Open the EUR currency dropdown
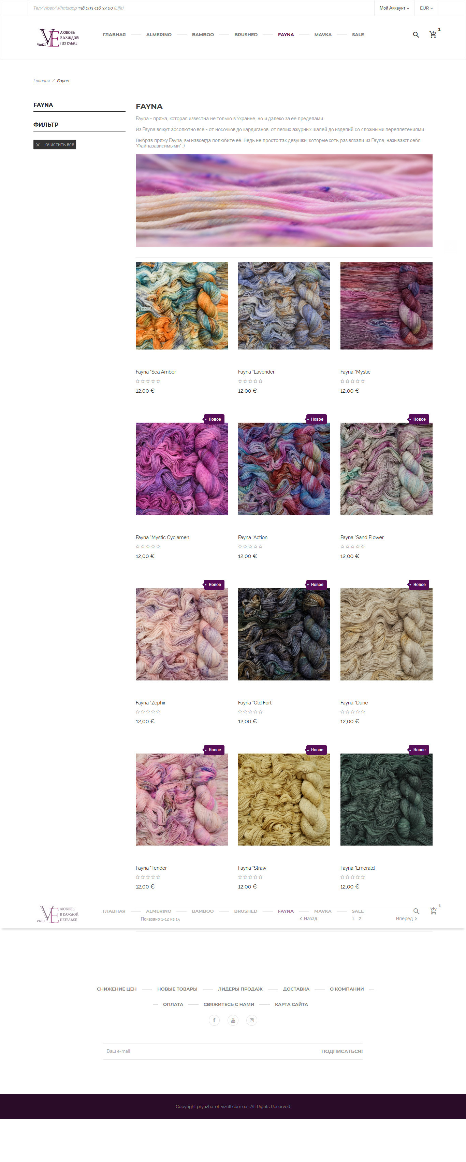 (x=426, y=8)
